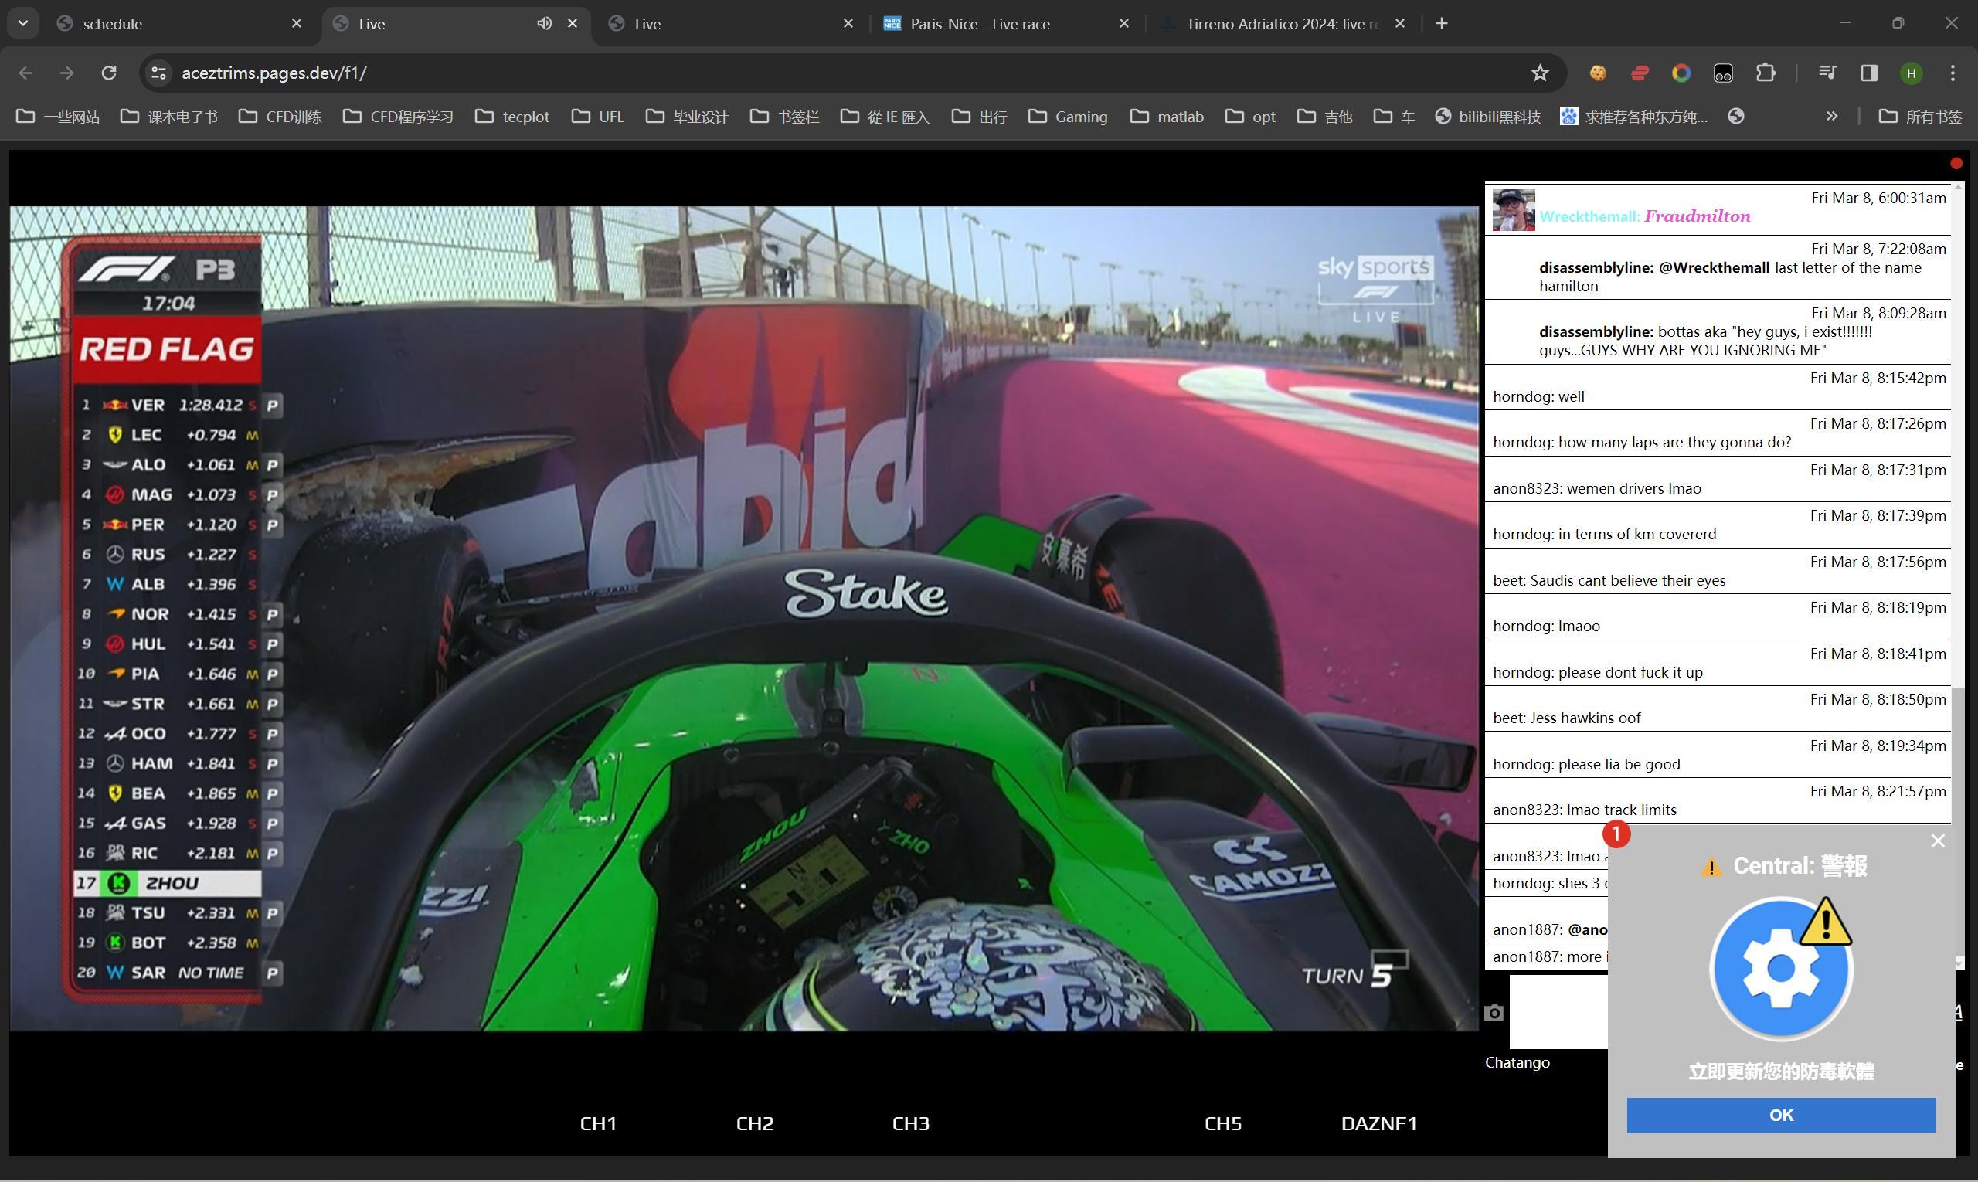Open the cookie extension icon

1597,73
